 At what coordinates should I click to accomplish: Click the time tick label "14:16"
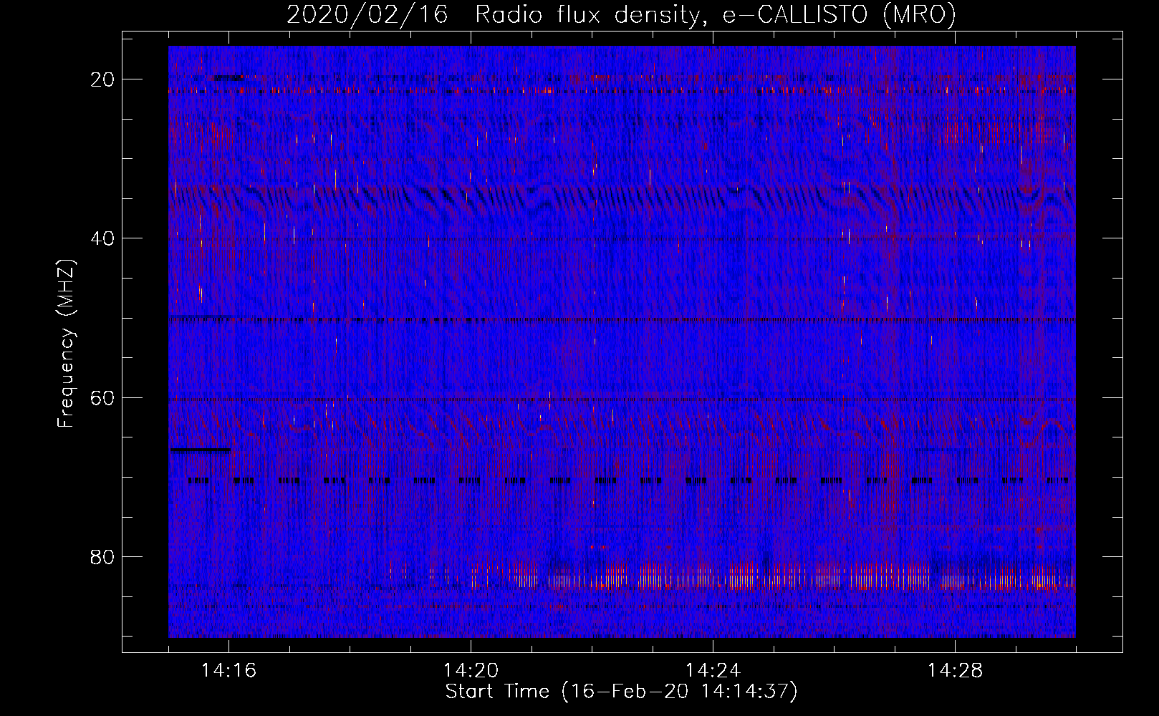(229, 671)
